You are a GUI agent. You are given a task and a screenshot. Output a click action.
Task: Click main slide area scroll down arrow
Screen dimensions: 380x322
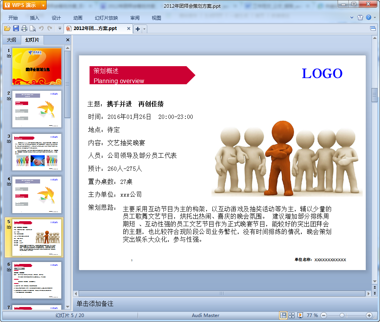tap(375, 281)
